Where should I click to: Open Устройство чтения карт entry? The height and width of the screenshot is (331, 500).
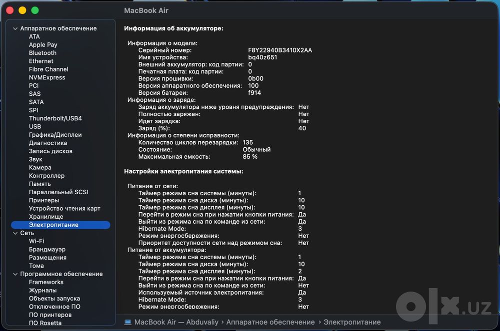[64, 209]
